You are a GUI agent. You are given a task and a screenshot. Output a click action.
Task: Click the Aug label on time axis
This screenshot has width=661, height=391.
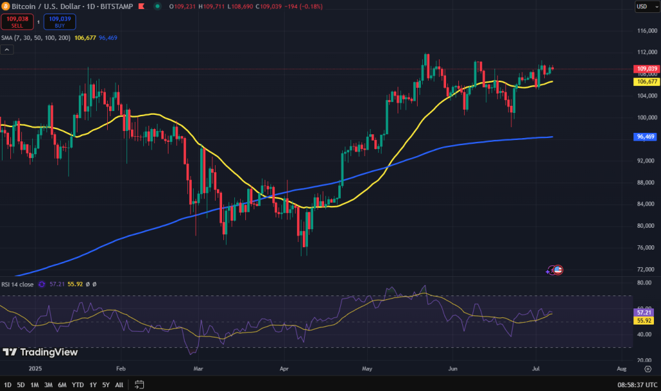622,368
